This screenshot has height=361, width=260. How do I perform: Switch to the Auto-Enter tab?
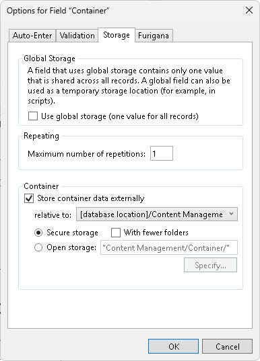pyautogui.click(x=32, y=36)
